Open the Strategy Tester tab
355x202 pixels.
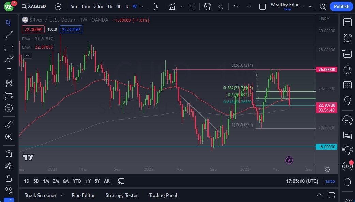(122, 195)
